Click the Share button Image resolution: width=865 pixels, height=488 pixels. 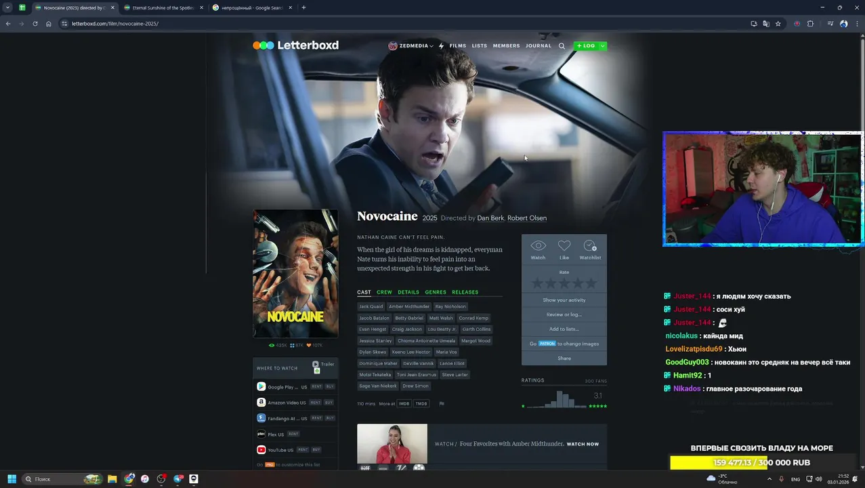click(564, 359)
